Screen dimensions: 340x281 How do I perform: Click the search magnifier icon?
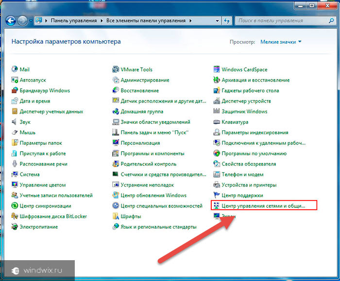331,20
